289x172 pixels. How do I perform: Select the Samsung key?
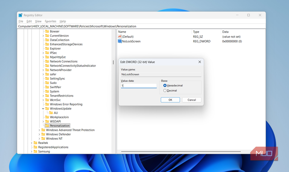tap(44, 151)
